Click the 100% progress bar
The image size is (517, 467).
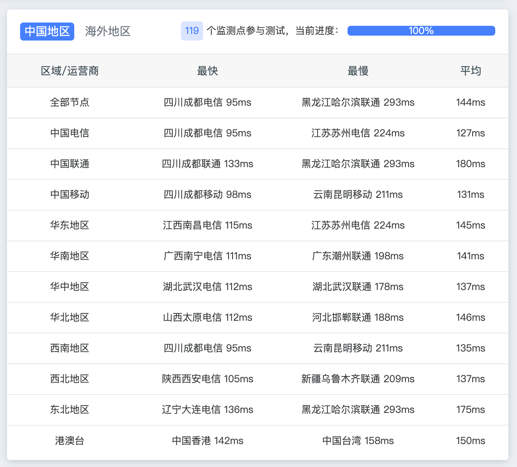coord(421,31)
